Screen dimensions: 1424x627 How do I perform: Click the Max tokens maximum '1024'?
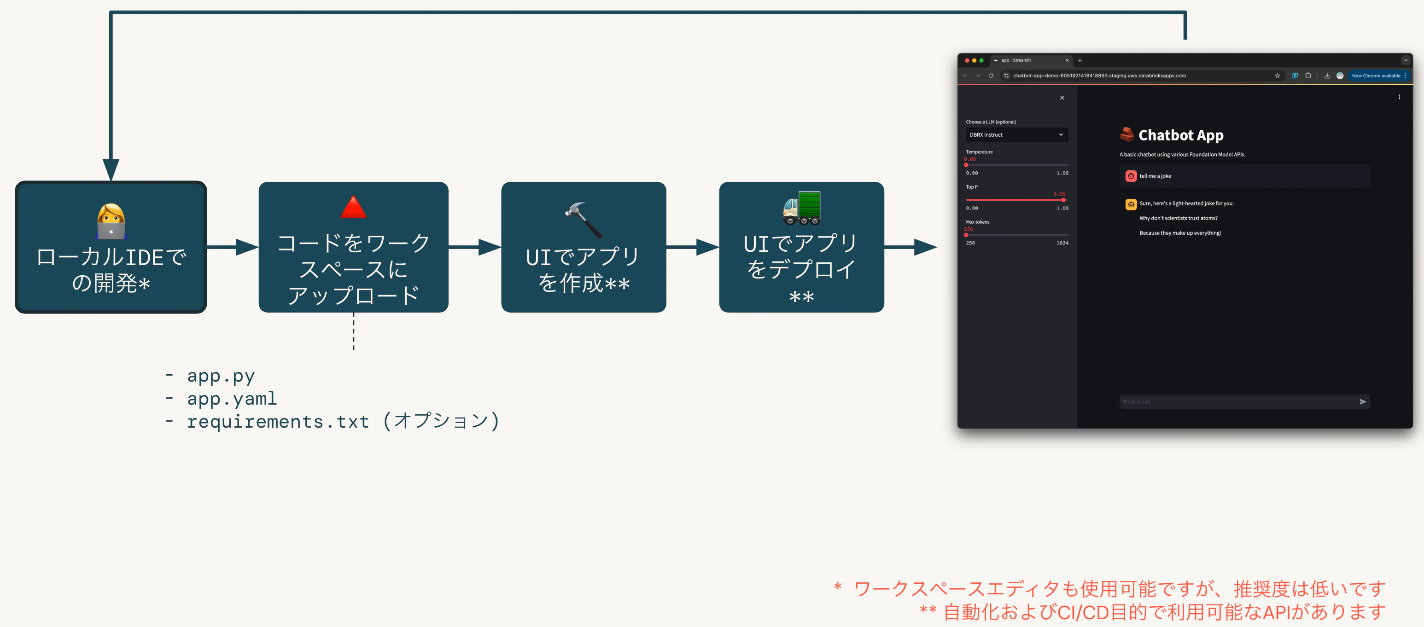tap(1062, 243)
